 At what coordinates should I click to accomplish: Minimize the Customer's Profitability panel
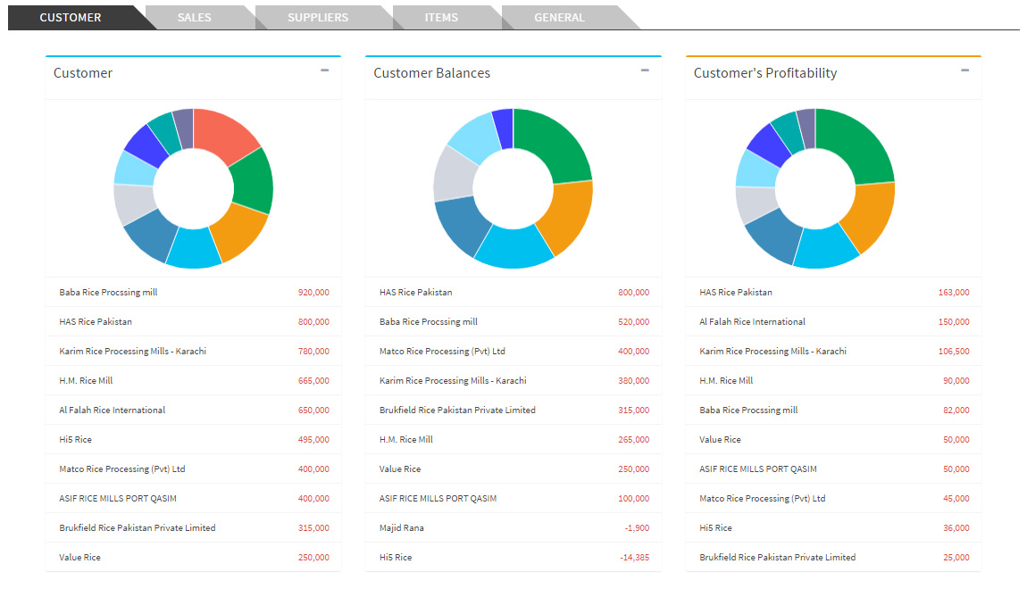point(964,70)
